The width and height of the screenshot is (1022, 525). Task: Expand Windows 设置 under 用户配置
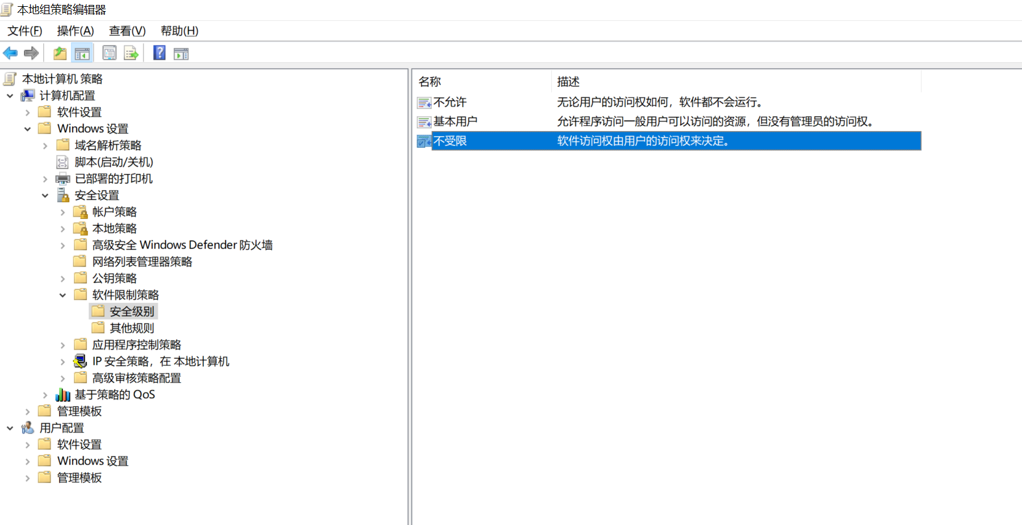coord(27,461)
